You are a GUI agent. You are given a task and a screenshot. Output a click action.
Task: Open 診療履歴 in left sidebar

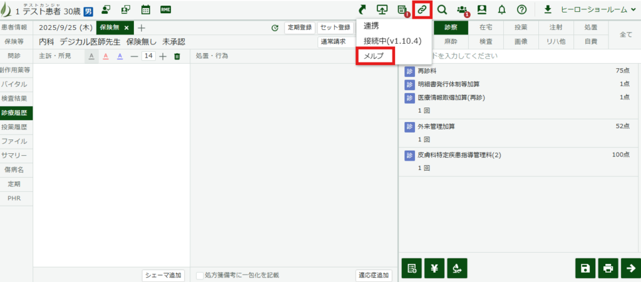[16, 113]
